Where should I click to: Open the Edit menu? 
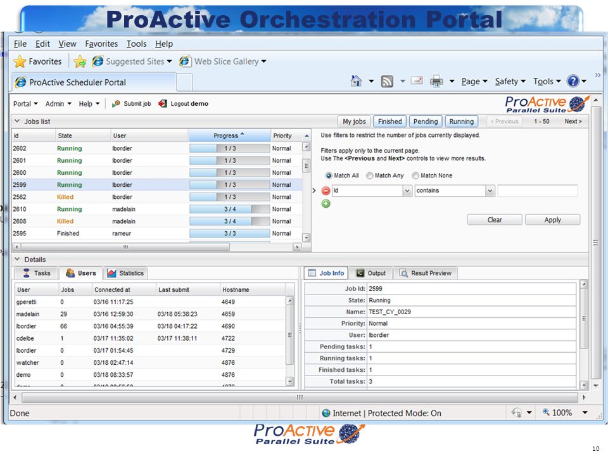click(x=42, y=44)
